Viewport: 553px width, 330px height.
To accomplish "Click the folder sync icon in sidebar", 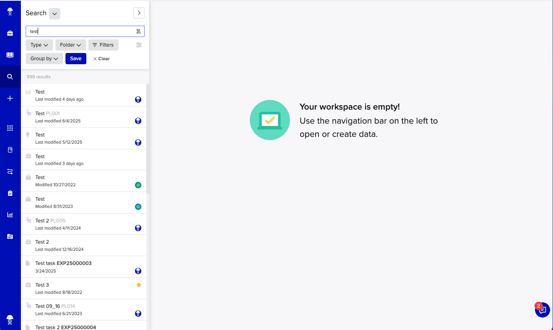I will tap(10, 236).
